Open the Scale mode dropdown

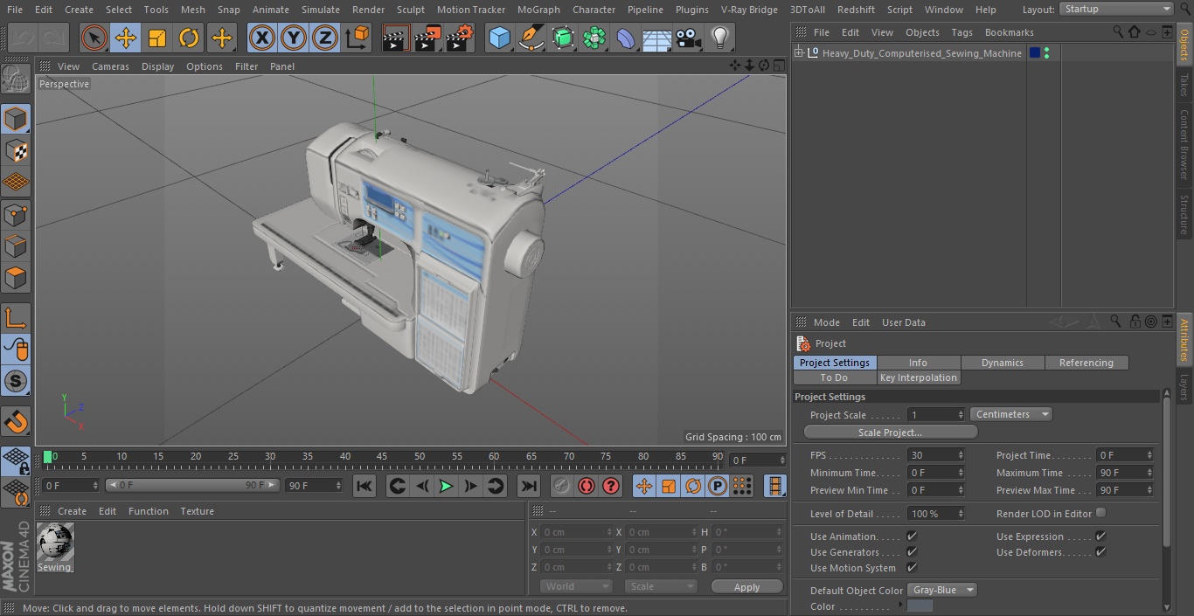662,586
